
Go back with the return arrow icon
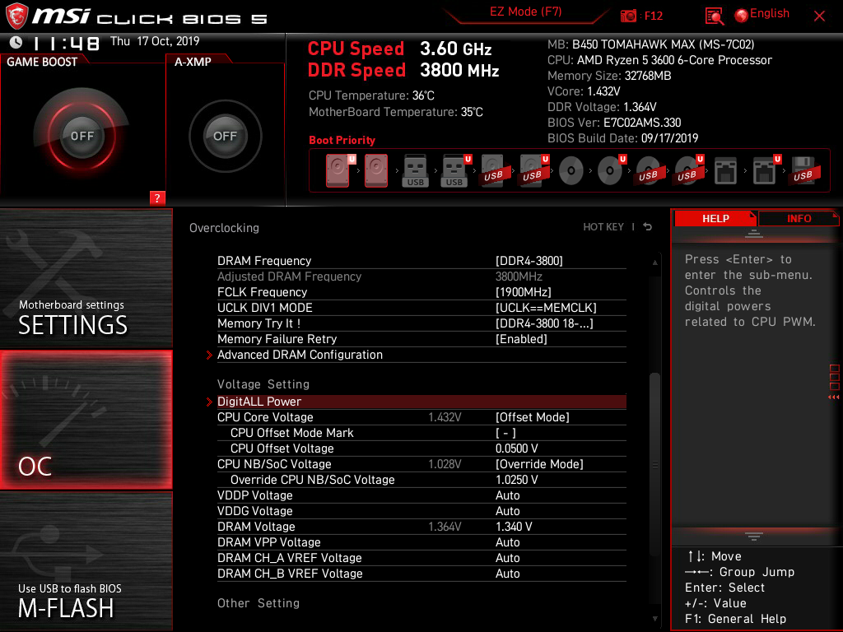point(648,227)
